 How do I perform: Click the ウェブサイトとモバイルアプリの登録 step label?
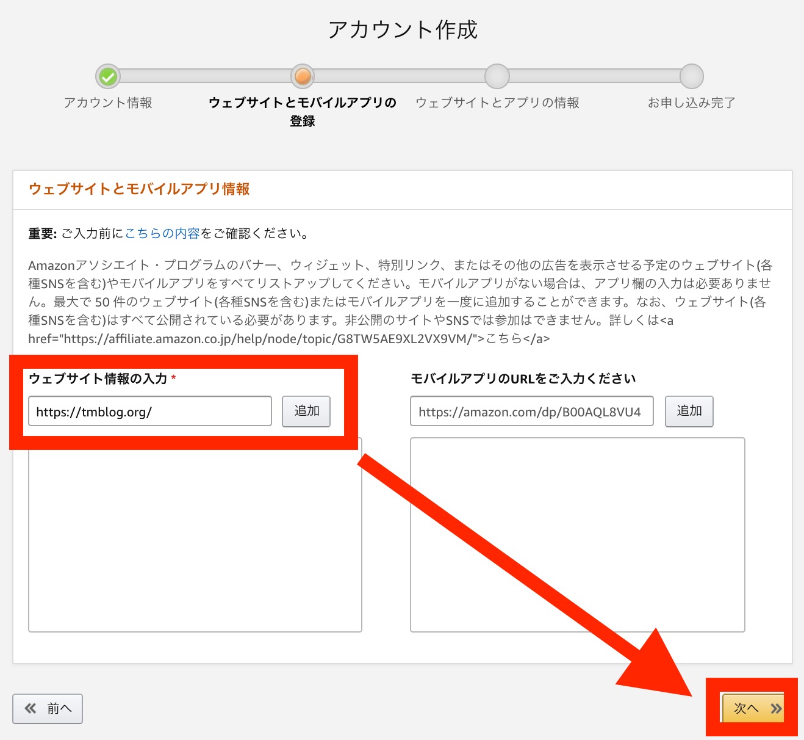pyautogui.click(x=303, y=112)
